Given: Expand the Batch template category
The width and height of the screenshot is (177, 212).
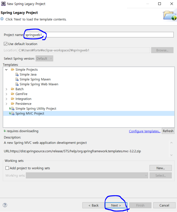Looking at the screenshot, I should [x=6, y=89].
